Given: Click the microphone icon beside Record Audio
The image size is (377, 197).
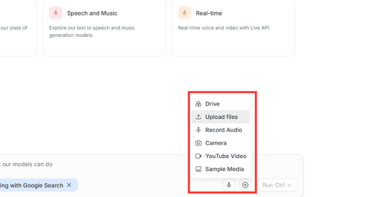Looking at the screenshot, I should 198,130.
